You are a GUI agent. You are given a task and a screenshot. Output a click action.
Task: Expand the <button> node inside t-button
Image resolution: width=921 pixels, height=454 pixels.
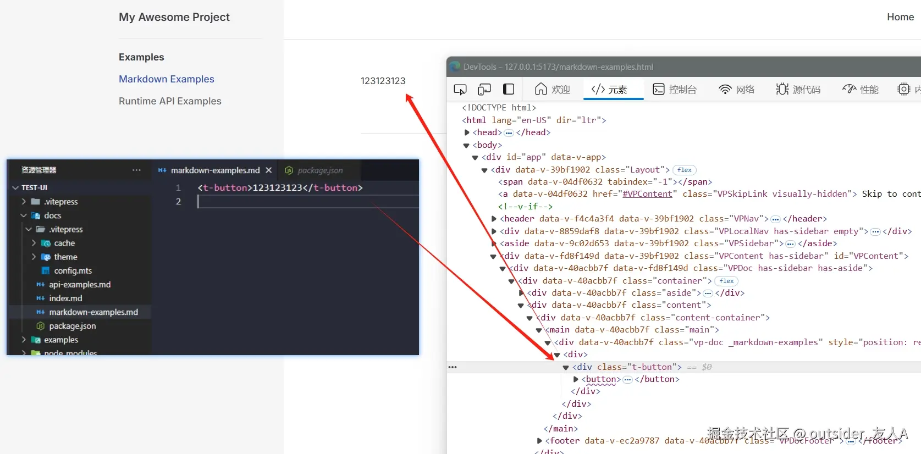click(x=576, y=379)
